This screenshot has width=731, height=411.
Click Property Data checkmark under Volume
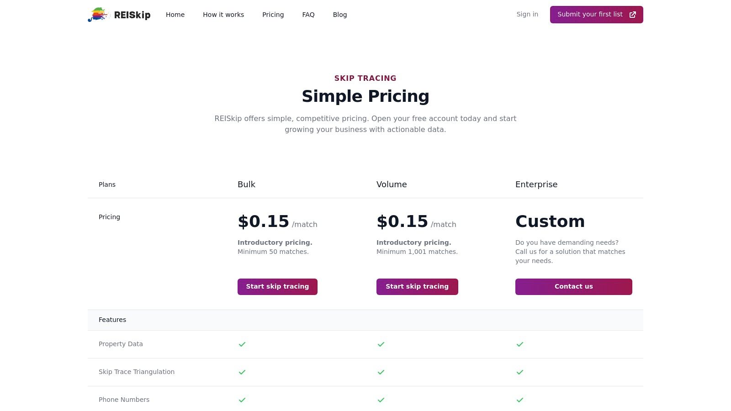click(381, 344)
